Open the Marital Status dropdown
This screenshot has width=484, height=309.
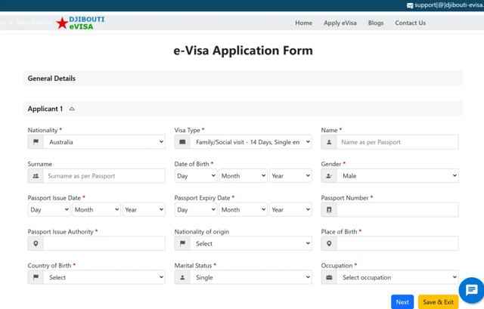click(250, 278)
